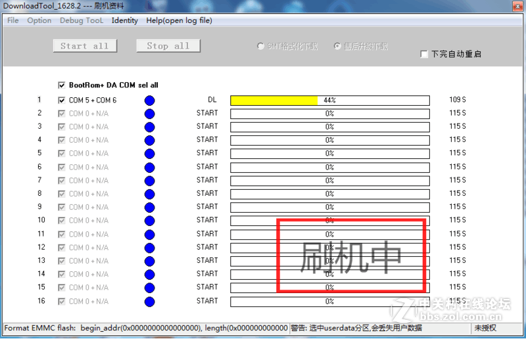Open the Identity menu

pos(125,20)
